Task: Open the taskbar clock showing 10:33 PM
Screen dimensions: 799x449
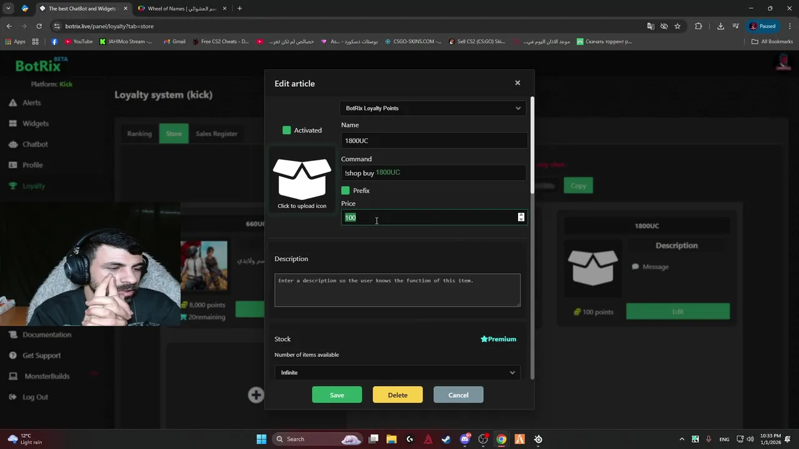Action: (770, 439)
